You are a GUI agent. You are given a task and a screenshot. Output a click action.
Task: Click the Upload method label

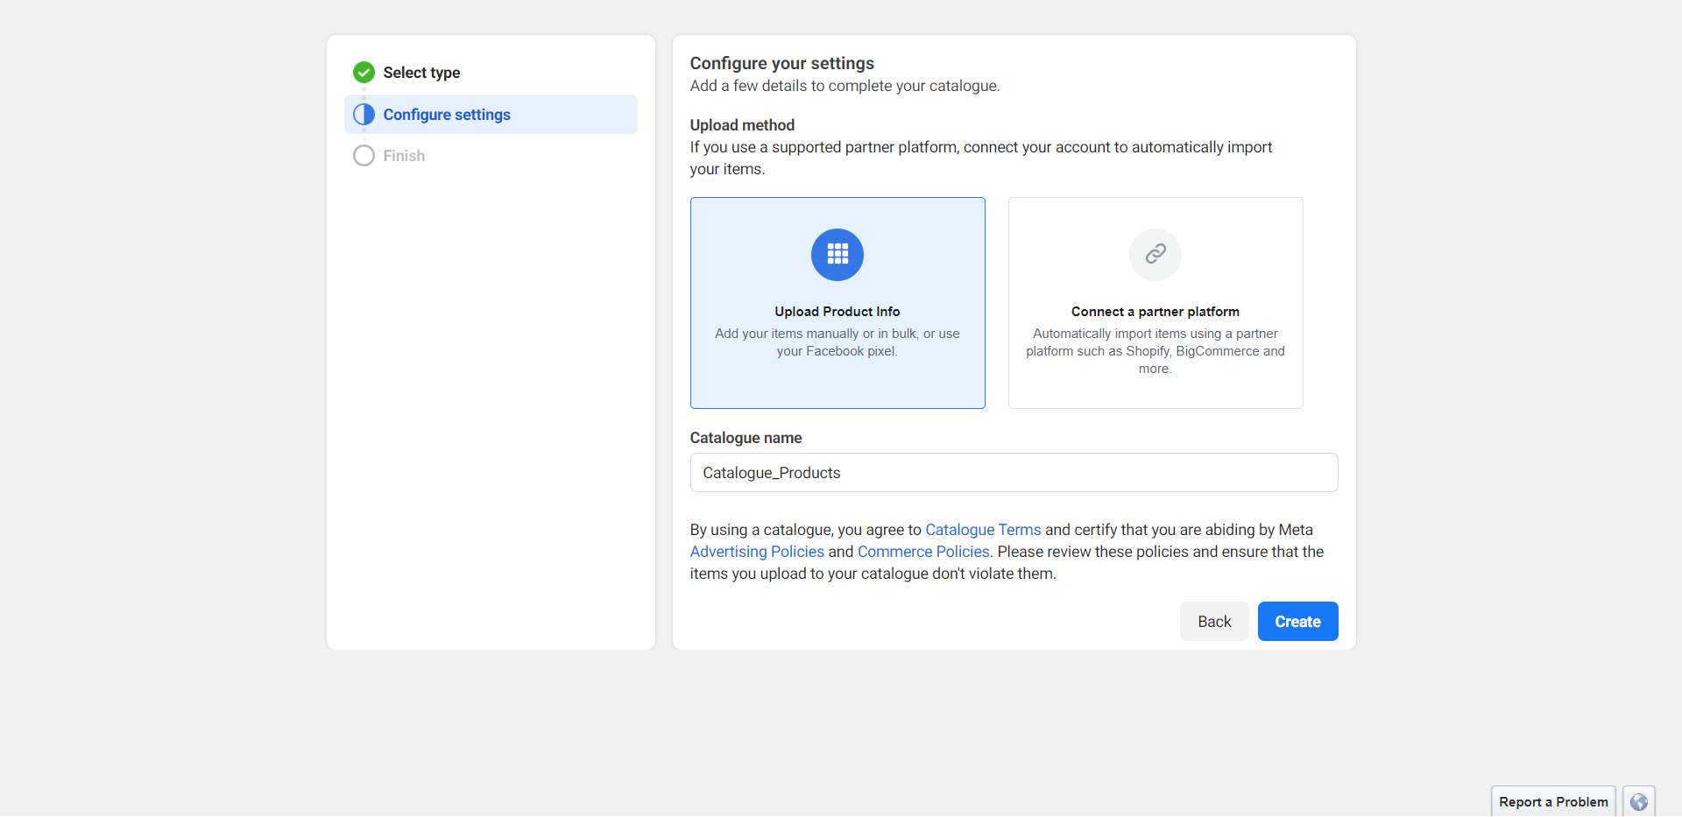(742, 125)
